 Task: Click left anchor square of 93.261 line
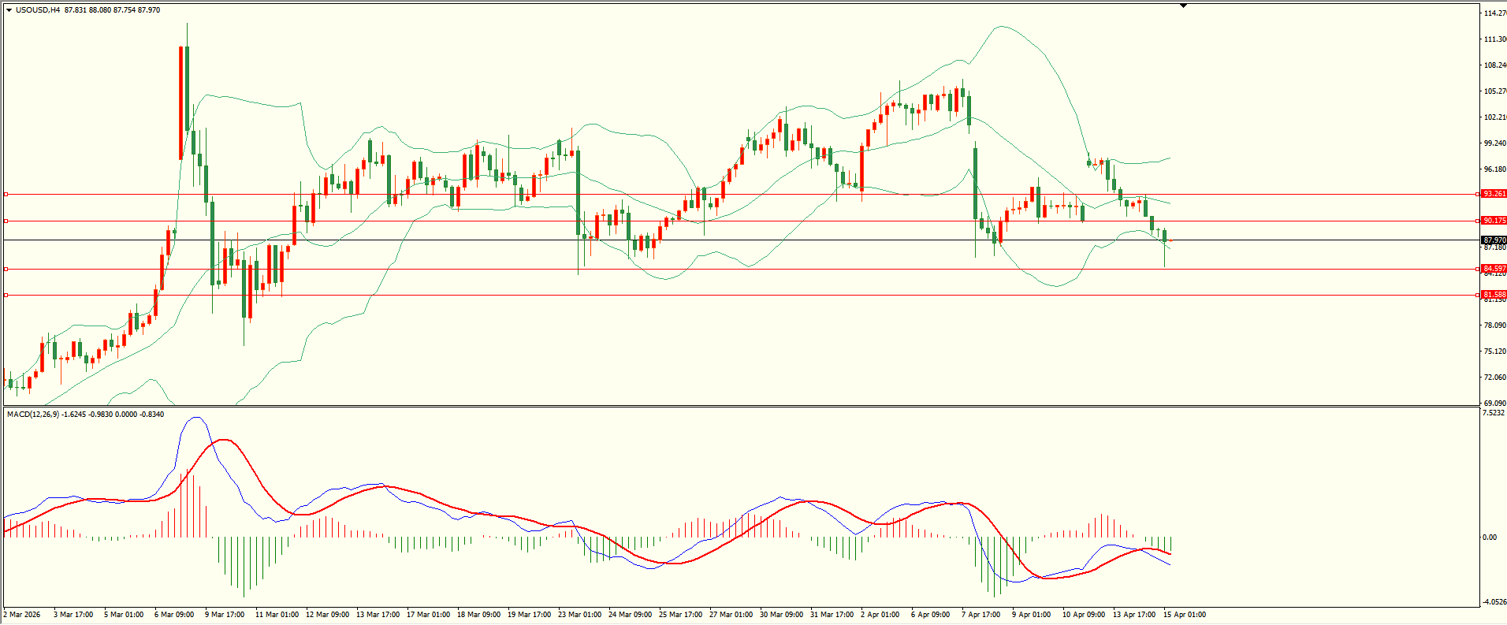tap(6, 194)
